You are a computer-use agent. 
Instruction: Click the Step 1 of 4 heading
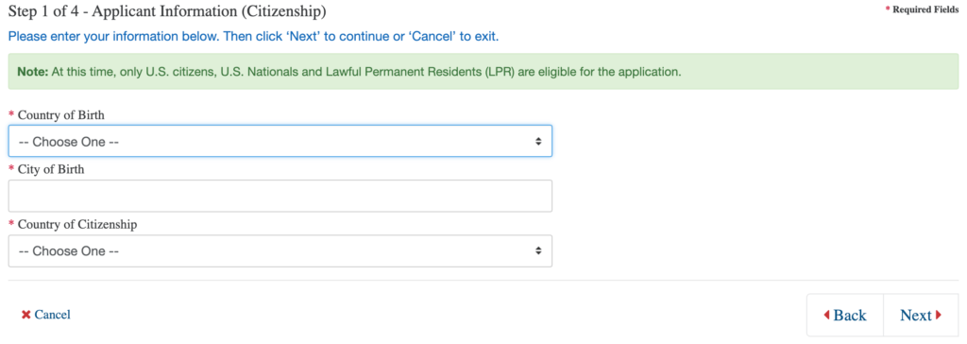tap(167, 10)
